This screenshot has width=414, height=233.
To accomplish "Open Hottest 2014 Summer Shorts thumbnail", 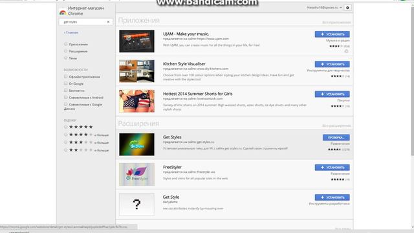I will 136,101.
